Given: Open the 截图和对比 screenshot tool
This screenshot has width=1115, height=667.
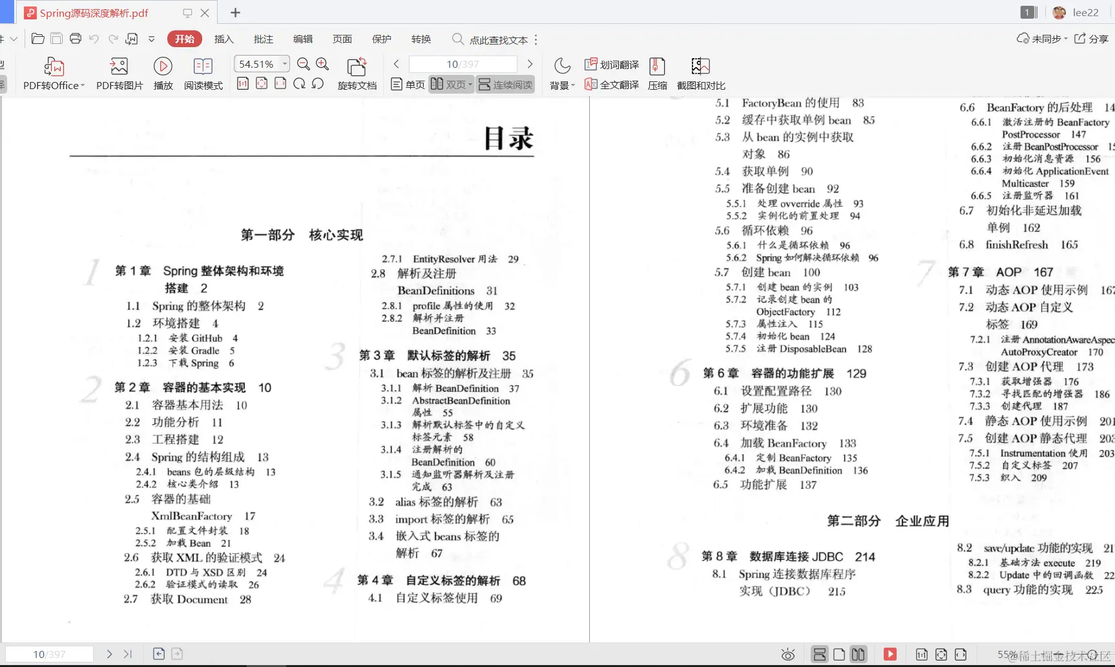Looking at the screenshot, I should click(x=700, y=72).
